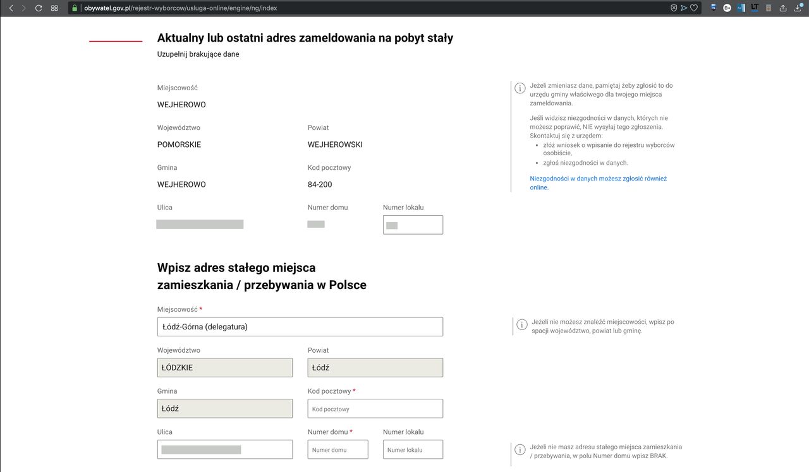Bookmark the page with the heart icon

pos(693,8)
